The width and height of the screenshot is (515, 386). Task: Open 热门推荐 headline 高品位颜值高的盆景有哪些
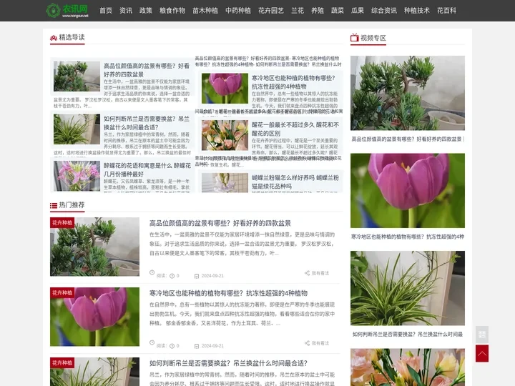click(220, 223)
